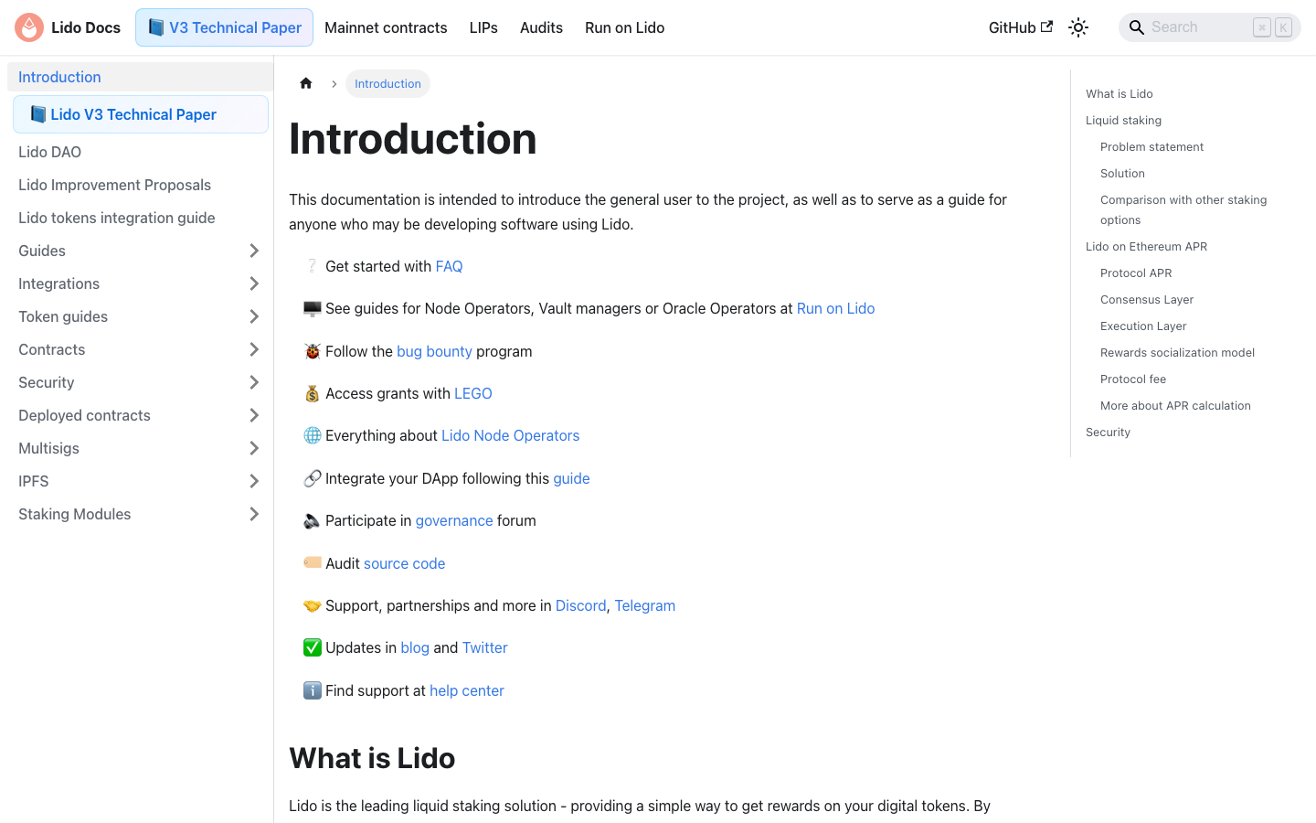Open the search magnifier icon
This screenshot has width=1316, height=823.
[x=1137, y=27]
